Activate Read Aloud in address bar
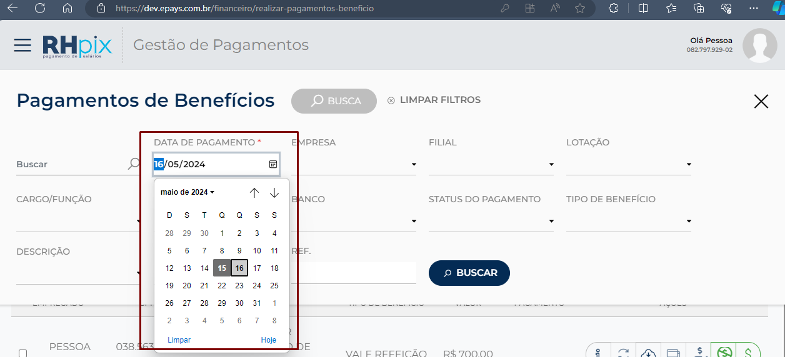785x357 pixels. coord(555,9)
